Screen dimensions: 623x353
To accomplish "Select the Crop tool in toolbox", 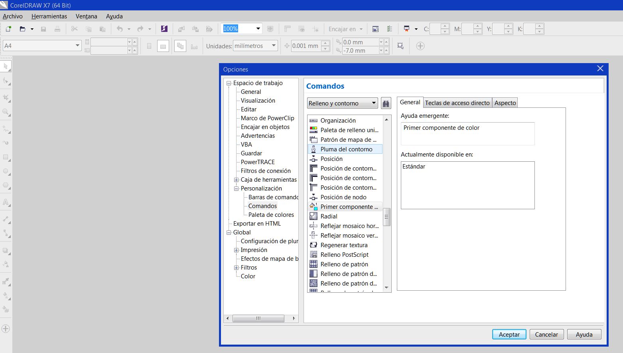I will (6, 98).
